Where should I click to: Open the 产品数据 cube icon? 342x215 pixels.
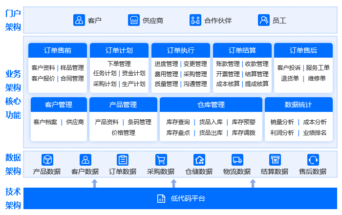47,160
